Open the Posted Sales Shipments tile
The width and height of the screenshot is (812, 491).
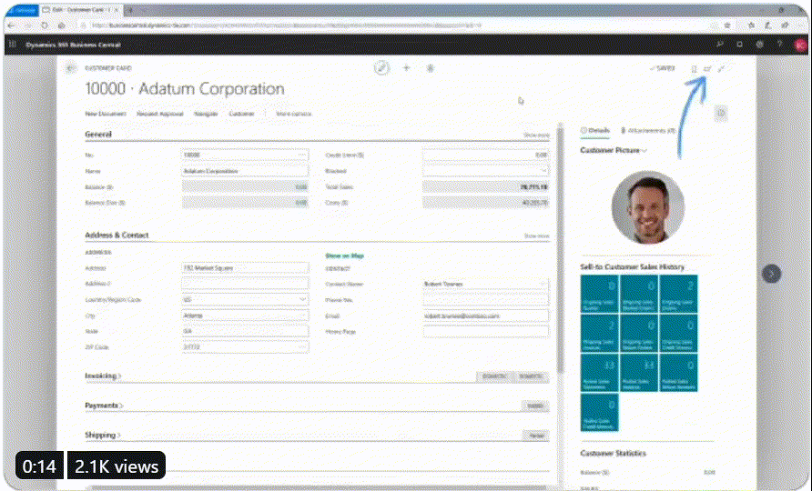[599, 373]
